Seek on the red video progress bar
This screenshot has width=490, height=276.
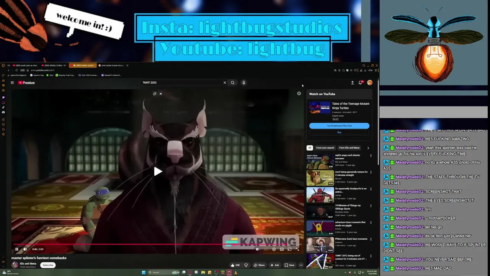158,244
